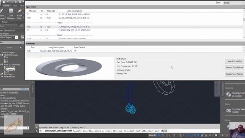
Task: Expand the P&ID Drawings tree node
Action: [x=0, y=55]
